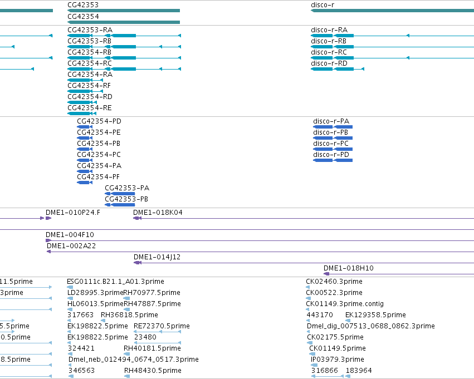Viewport: 474px width, 379px height.
Task: Select EST label ESG0111c.B21.1_A01.3prime
Action: pyautogui.click(x=115, y=282)
